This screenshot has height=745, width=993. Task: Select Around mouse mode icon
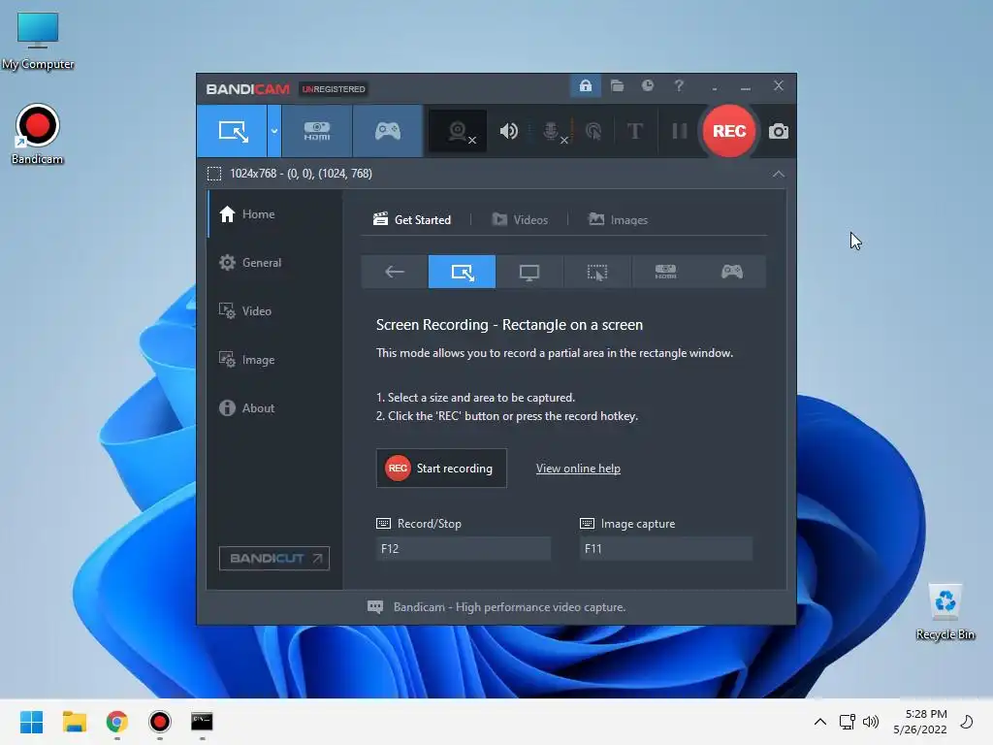597,272
